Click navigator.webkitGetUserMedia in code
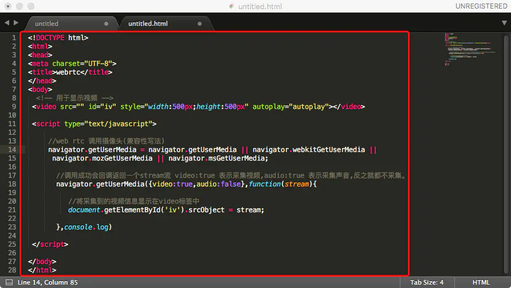Image resolution: width=511 pixels, height=288 pixels. pos(309,150)
